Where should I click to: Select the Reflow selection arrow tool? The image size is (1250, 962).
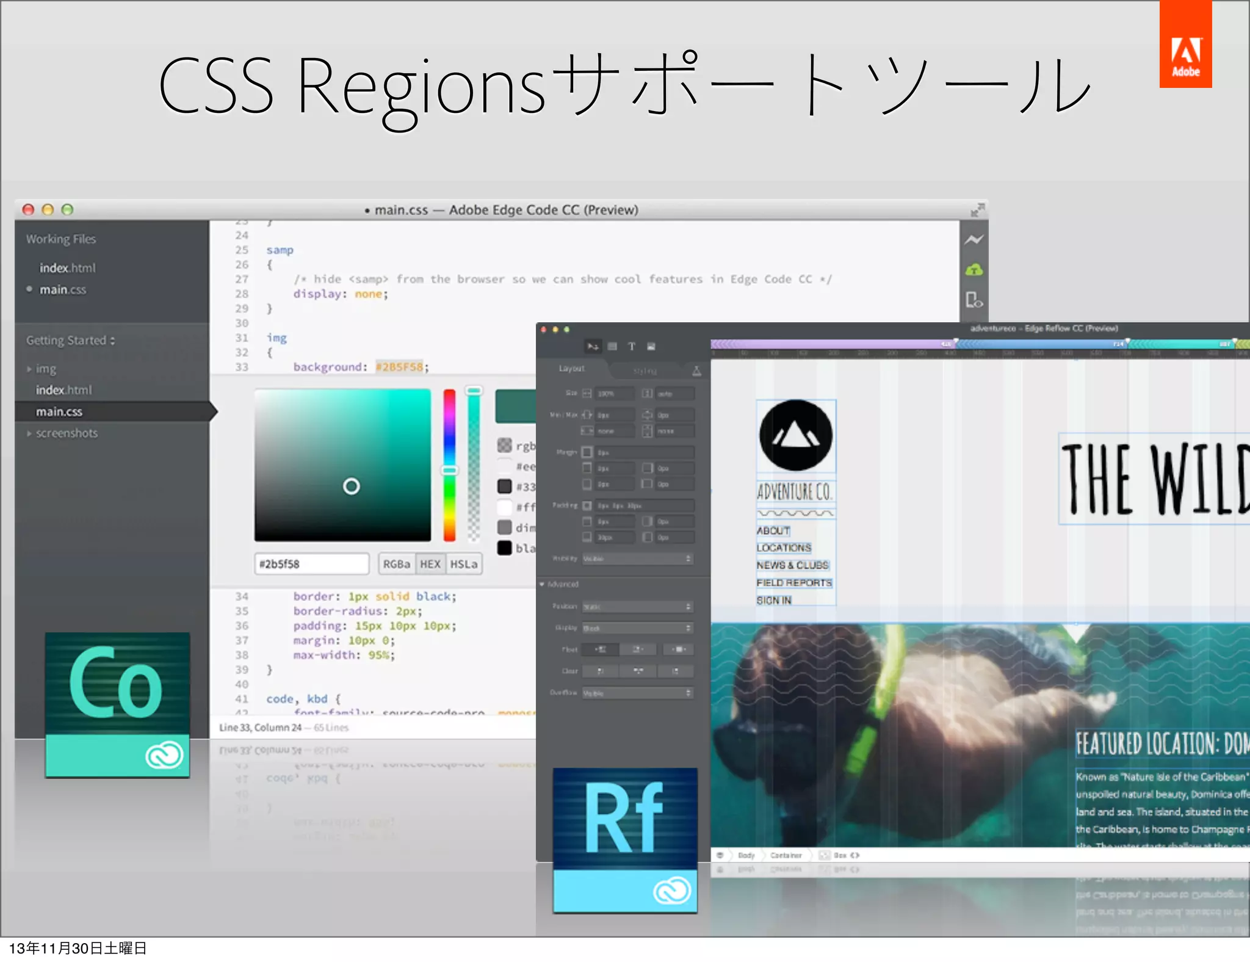593,346
